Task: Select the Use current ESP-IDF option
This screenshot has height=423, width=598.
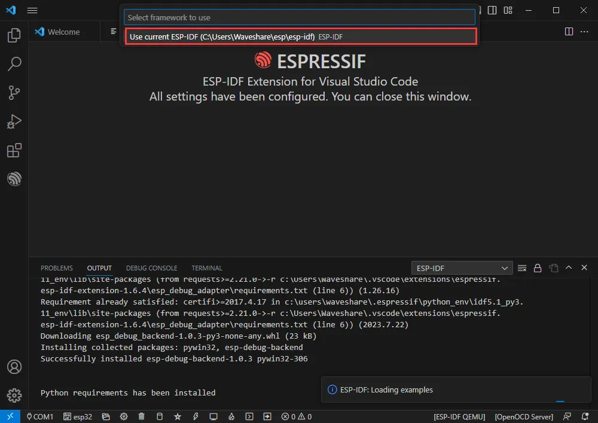Action: point(299,36)
